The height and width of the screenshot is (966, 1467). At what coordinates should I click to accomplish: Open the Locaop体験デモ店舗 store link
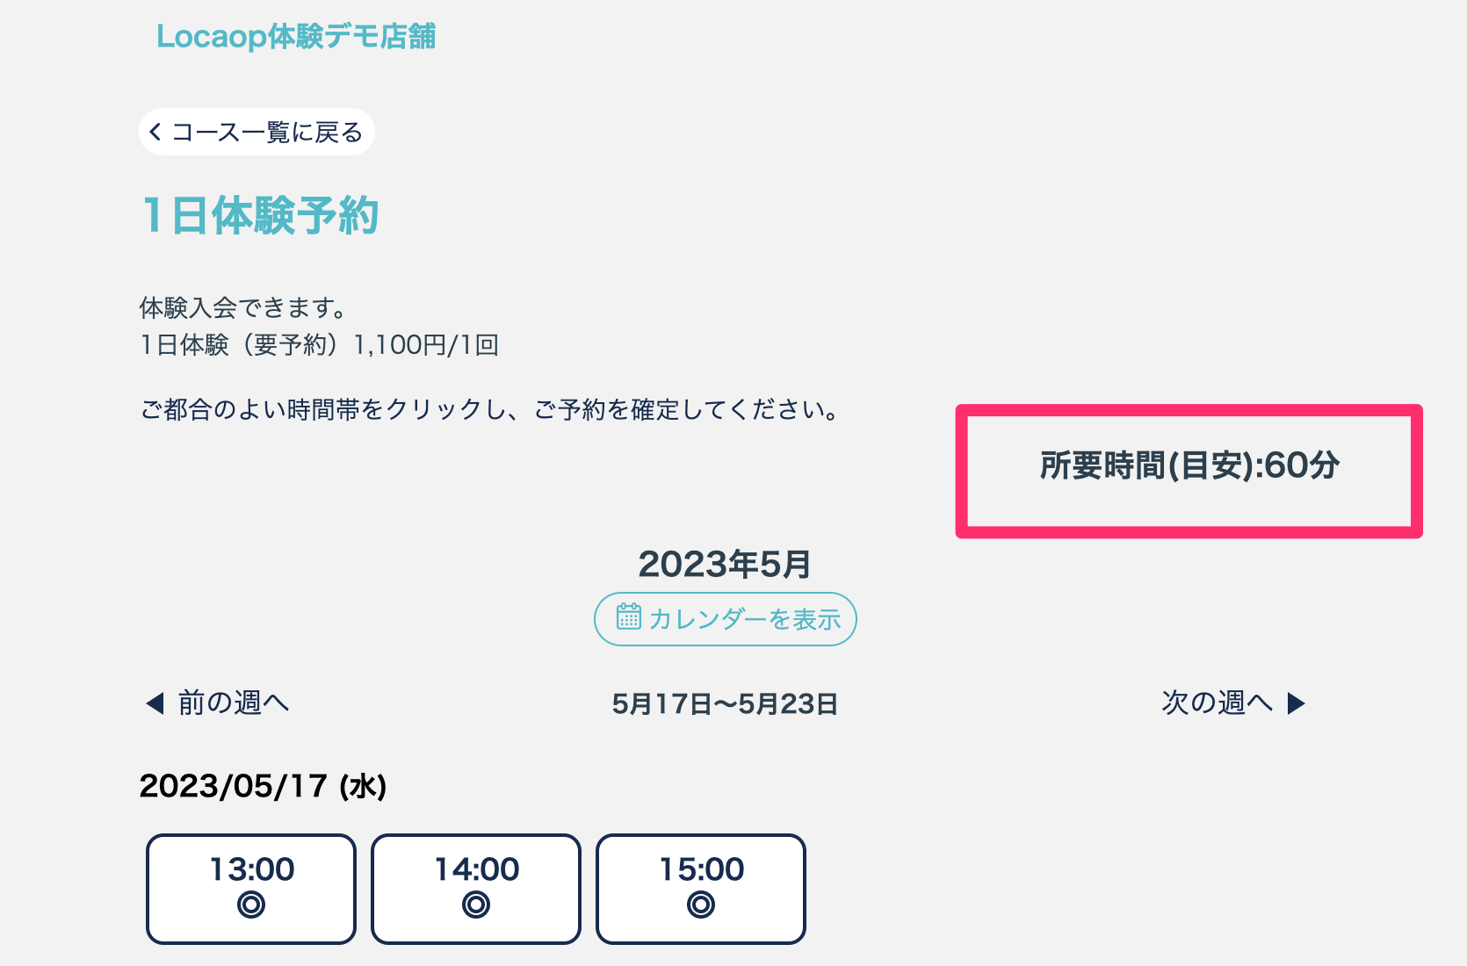[x=296, y=37]
